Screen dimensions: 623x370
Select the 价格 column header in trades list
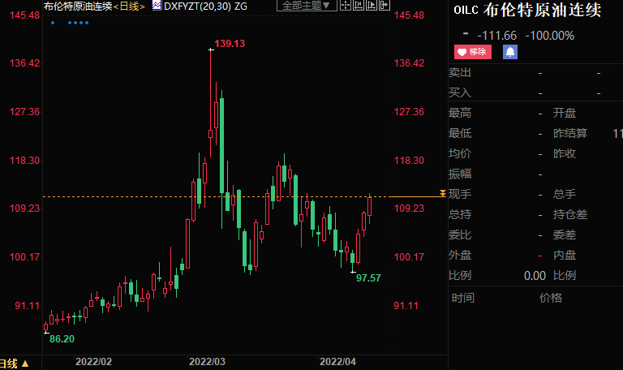click(550, 298)
